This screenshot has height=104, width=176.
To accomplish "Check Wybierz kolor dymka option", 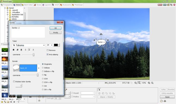I will [14, 82].
